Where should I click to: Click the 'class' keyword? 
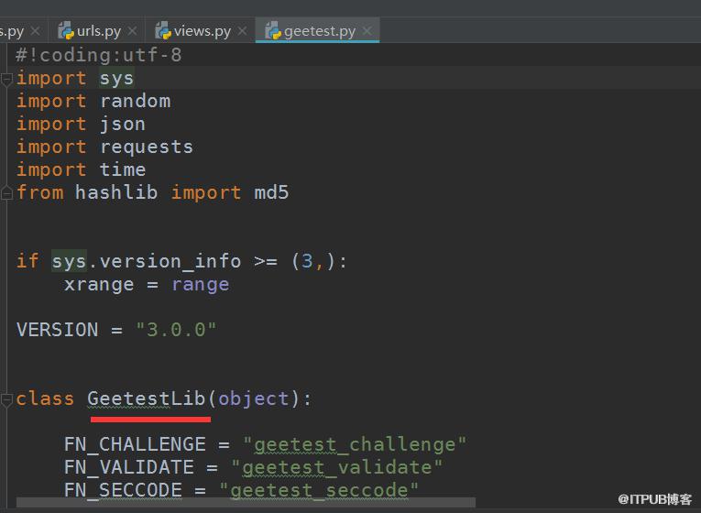pos(45,398)
